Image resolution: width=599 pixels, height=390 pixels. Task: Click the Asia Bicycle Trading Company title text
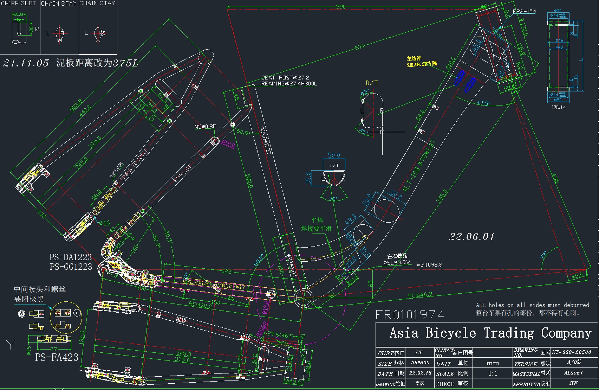click(x=490, y=333)
